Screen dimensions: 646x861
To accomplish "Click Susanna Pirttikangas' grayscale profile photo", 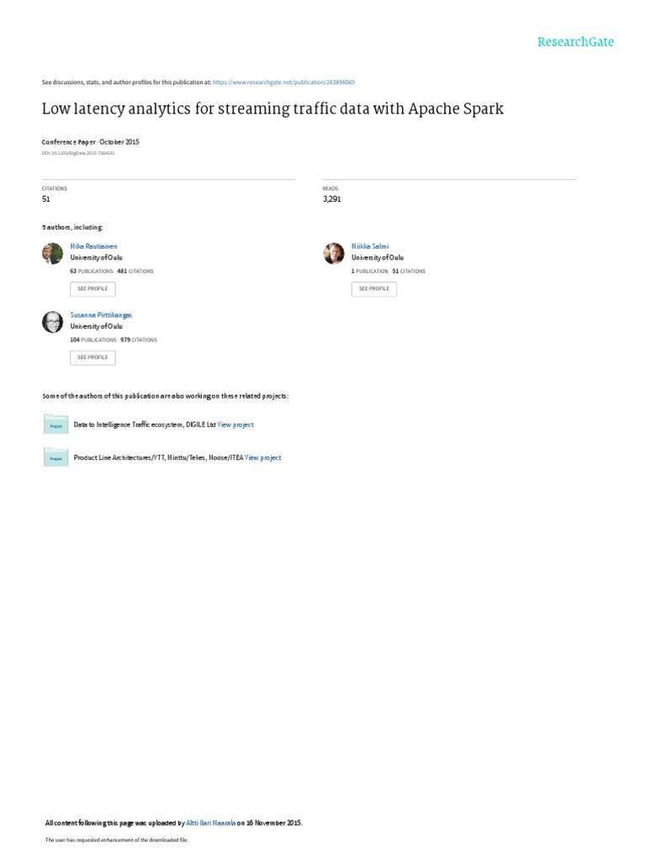I will pyautogui.click(x=53, y=322).
